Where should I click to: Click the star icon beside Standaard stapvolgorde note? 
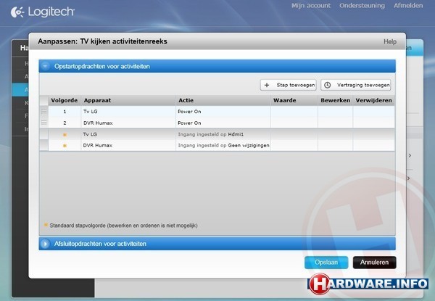[x=46, y=225]
